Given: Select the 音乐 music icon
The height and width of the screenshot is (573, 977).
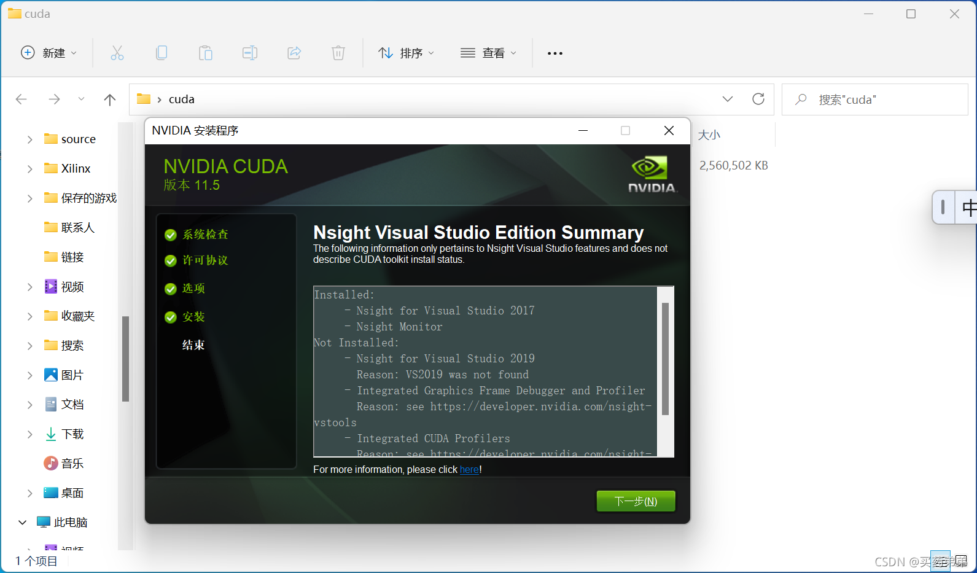Looking at the screenshot, I should click(51, 463).
